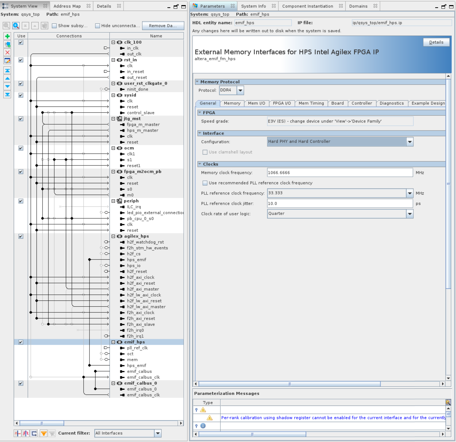The image size is (456, 442).
Task: Move selected component down with blue arrow
Action: [7, 86]
